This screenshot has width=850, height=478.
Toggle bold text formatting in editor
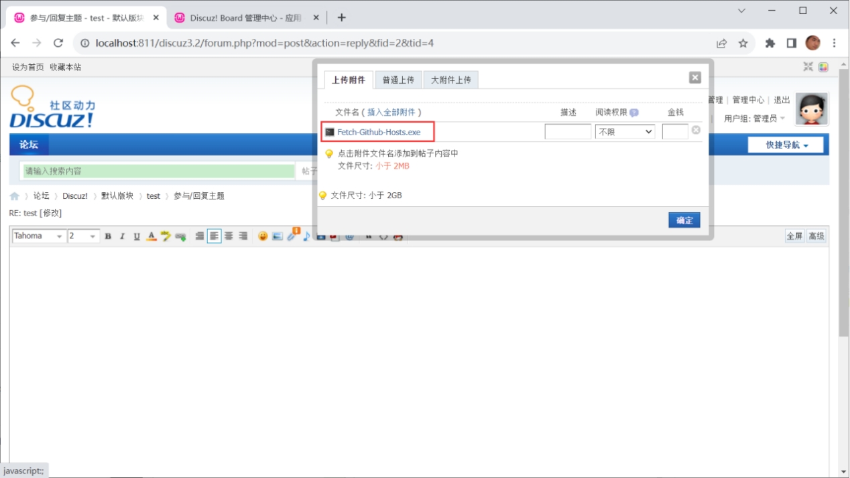tap(108, 236)
